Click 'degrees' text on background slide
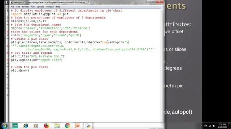The width and height of the screenshot is (231, 129). (173, 68)
